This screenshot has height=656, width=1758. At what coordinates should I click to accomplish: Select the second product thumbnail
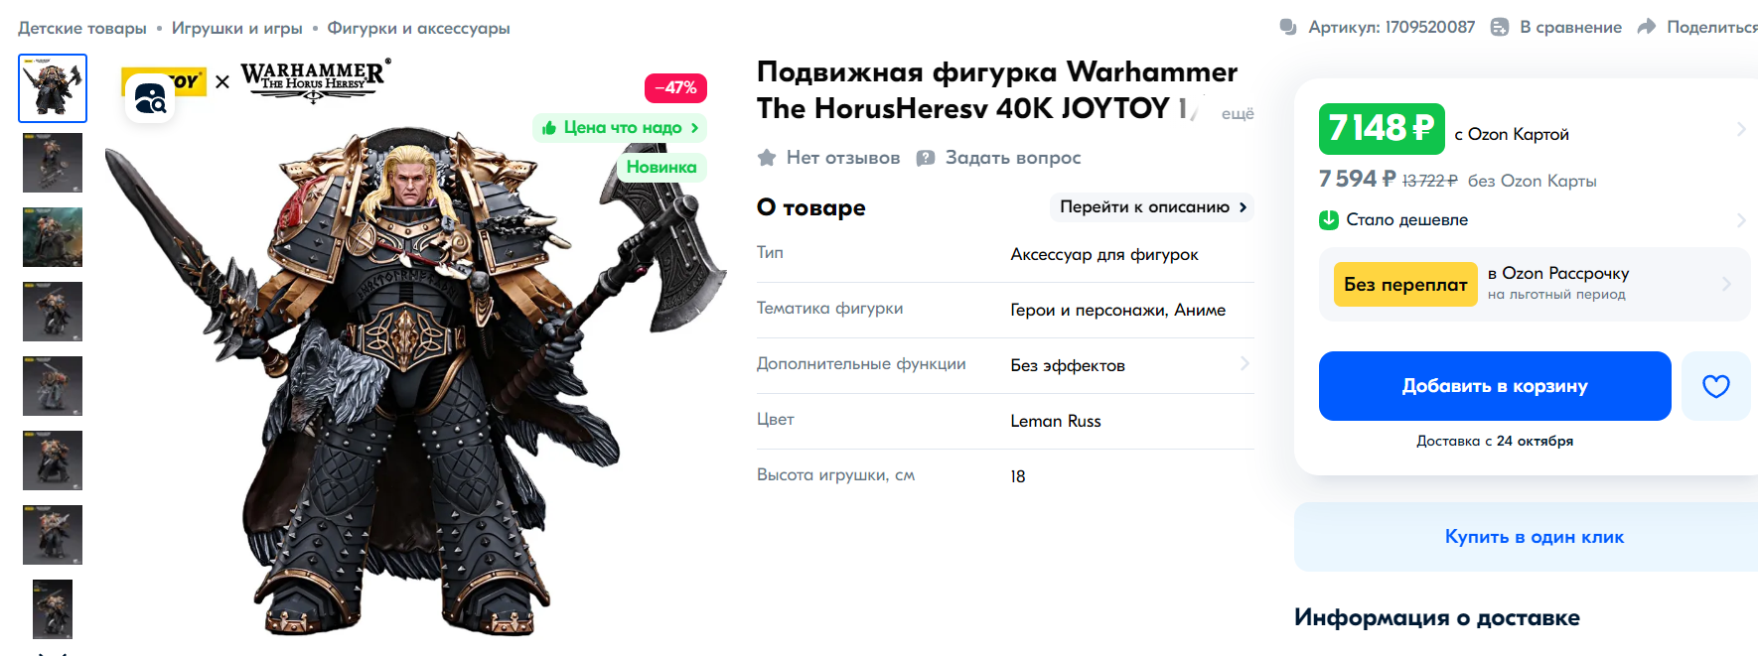(53, 163)
